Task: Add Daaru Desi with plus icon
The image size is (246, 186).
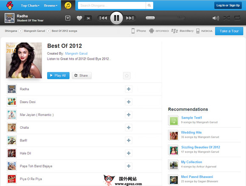Action: 129,102
